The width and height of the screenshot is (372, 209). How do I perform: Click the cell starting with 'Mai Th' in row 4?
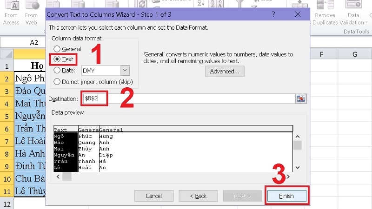tap(30, 104)
